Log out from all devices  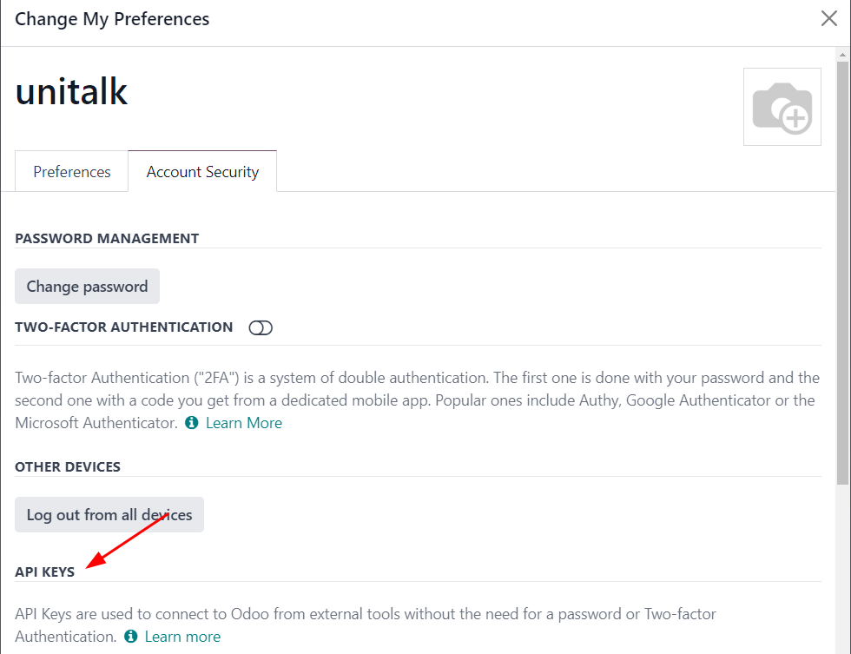(109, 515)
